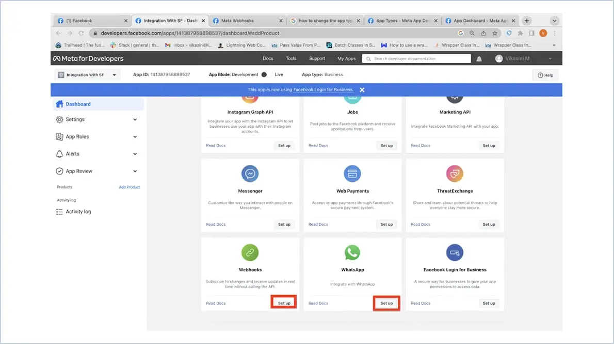Image resolution: width=614 pixels, height=344 pixels.
Task: Click the search developer documentation field
Action: click(x=416, y=59)
